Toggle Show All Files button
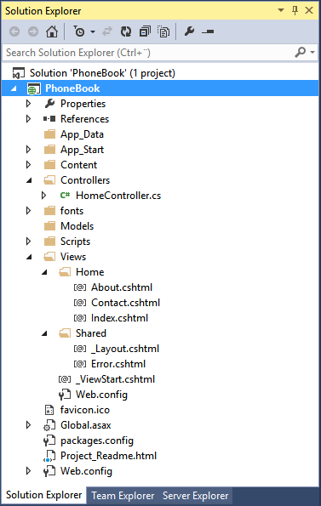Viewport: 321px width, 506px height. (163, 31)
